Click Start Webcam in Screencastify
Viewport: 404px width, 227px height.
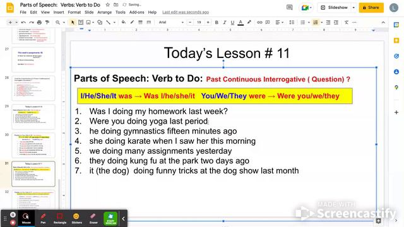110,219
